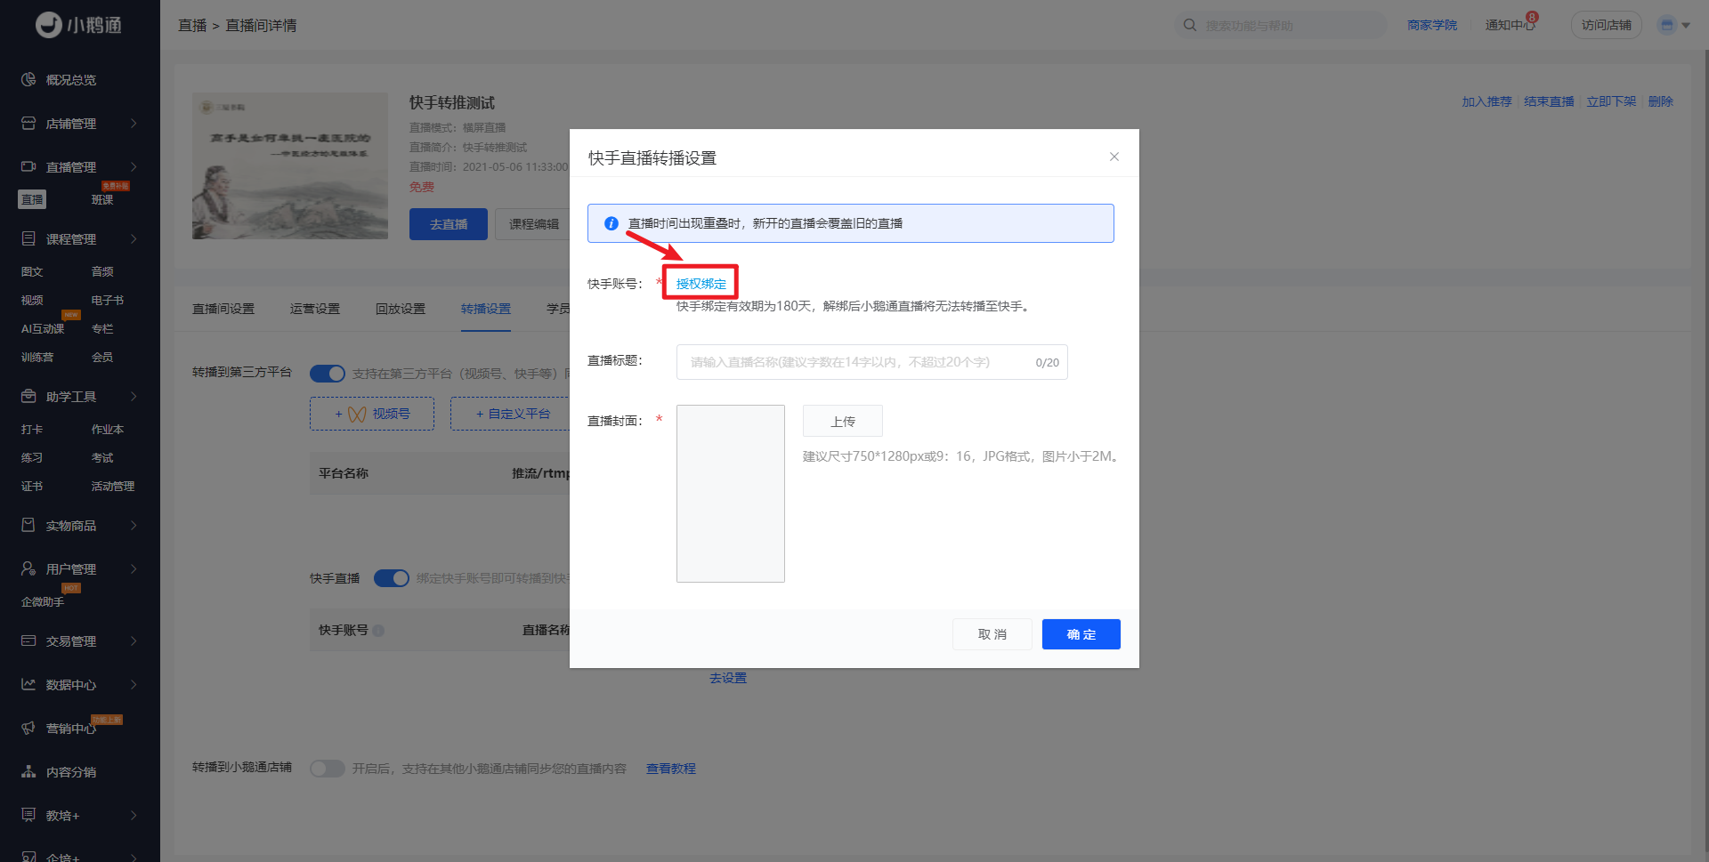1709x862 pixels.
Task: Click the 小鹅通 logo
Action: (x=78, y=25)
